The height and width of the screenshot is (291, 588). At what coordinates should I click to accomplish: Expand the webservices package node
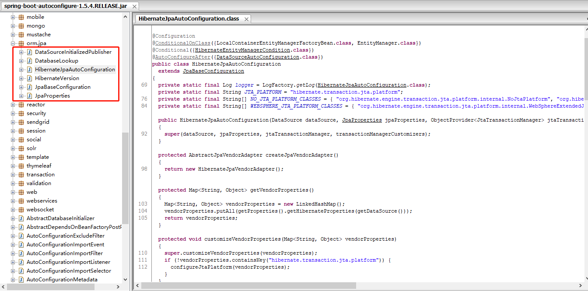click(13, 201)
